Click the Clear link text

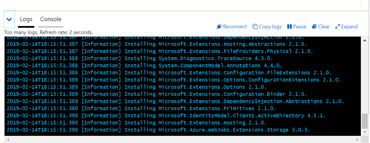coord(324,27)
